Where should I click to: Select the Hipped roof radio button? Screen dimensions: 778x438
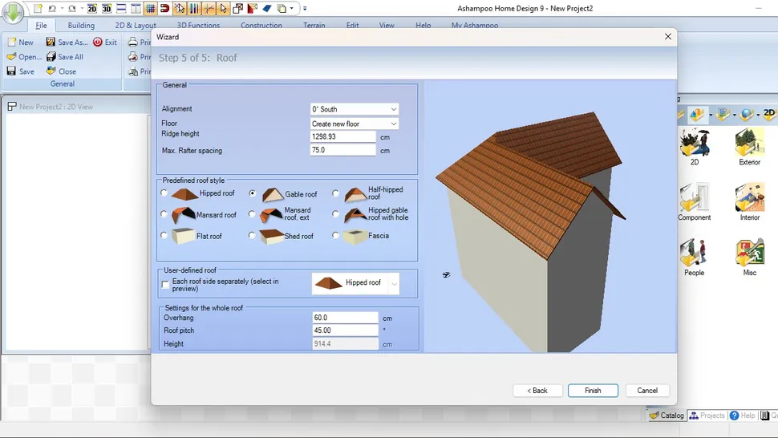pyautogui.click(x=164, y=193)
